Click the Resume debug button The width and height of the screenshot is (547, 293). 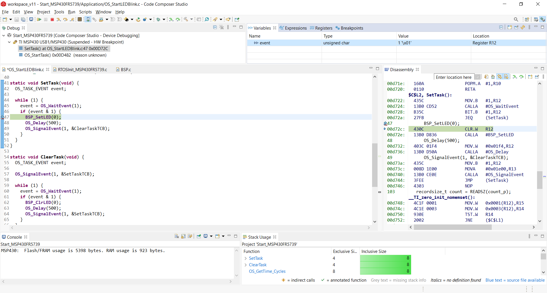[x=39, y=19]
